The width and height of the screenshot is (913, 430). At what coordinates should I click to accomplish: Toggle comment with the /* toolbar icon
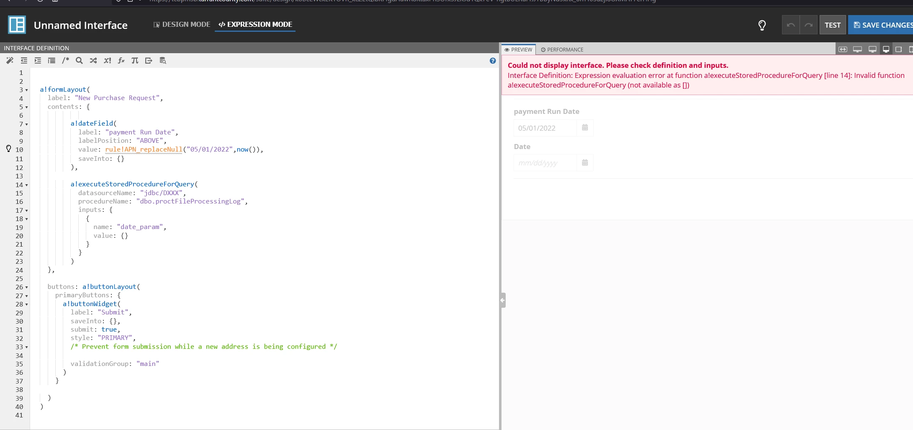tap(65, 61)
